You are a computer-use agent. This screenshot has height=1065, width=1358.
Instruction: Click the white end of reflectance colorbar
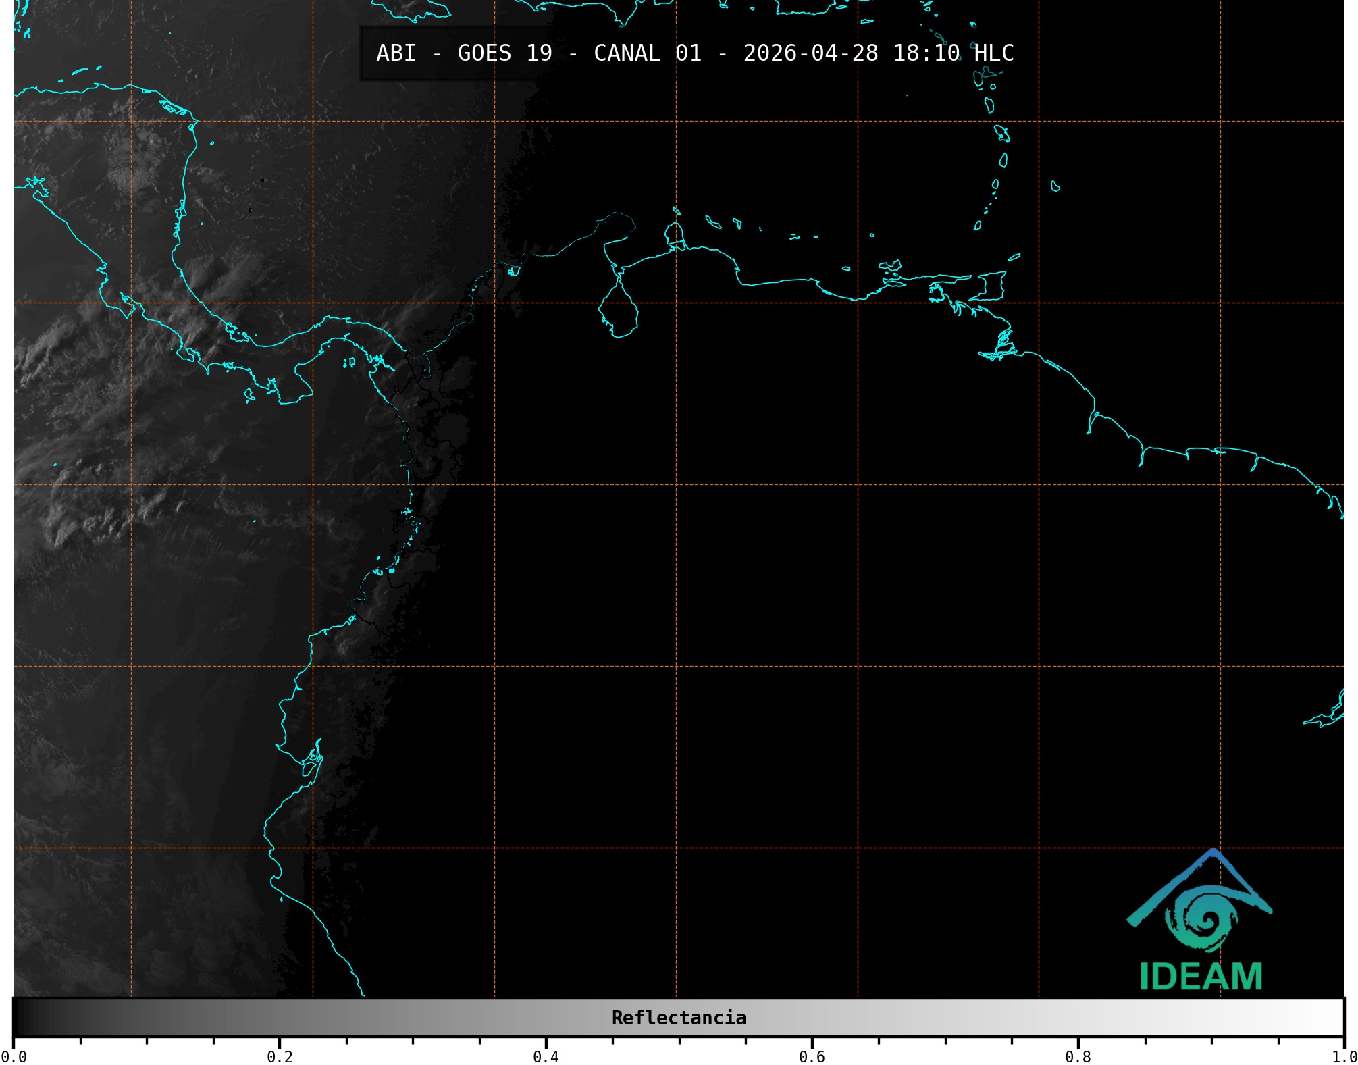click(1337, 1018)
